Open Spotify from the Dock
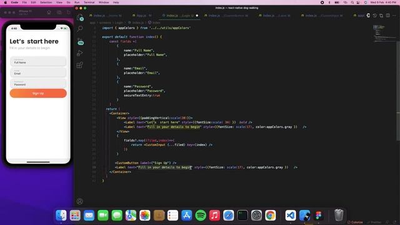The width and height of the screenshot is (400, 225). [201, 215]
